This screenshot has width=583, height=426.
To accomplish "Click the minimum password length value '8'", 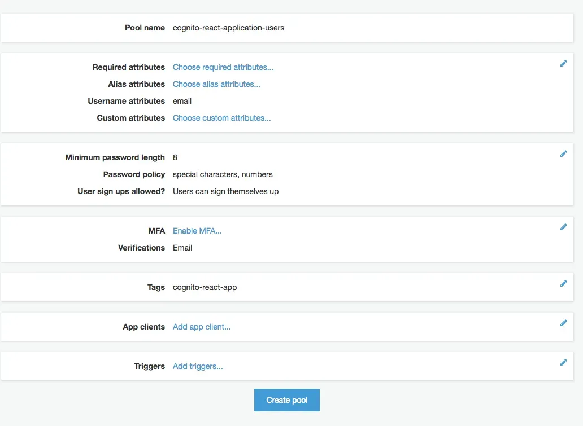I will [x=175, y=157].
